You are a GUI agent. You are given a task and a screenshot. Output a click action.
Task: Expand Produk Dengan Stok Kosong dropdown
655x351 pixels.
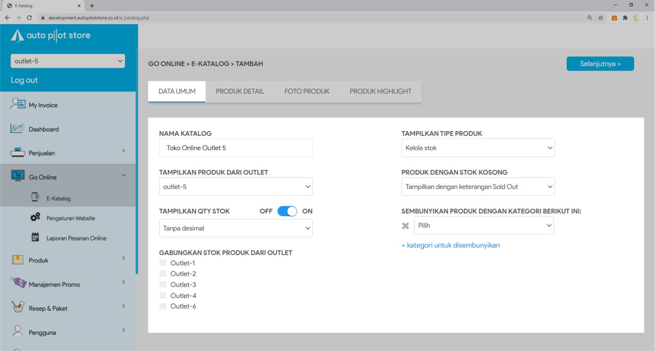click(478, 187)
